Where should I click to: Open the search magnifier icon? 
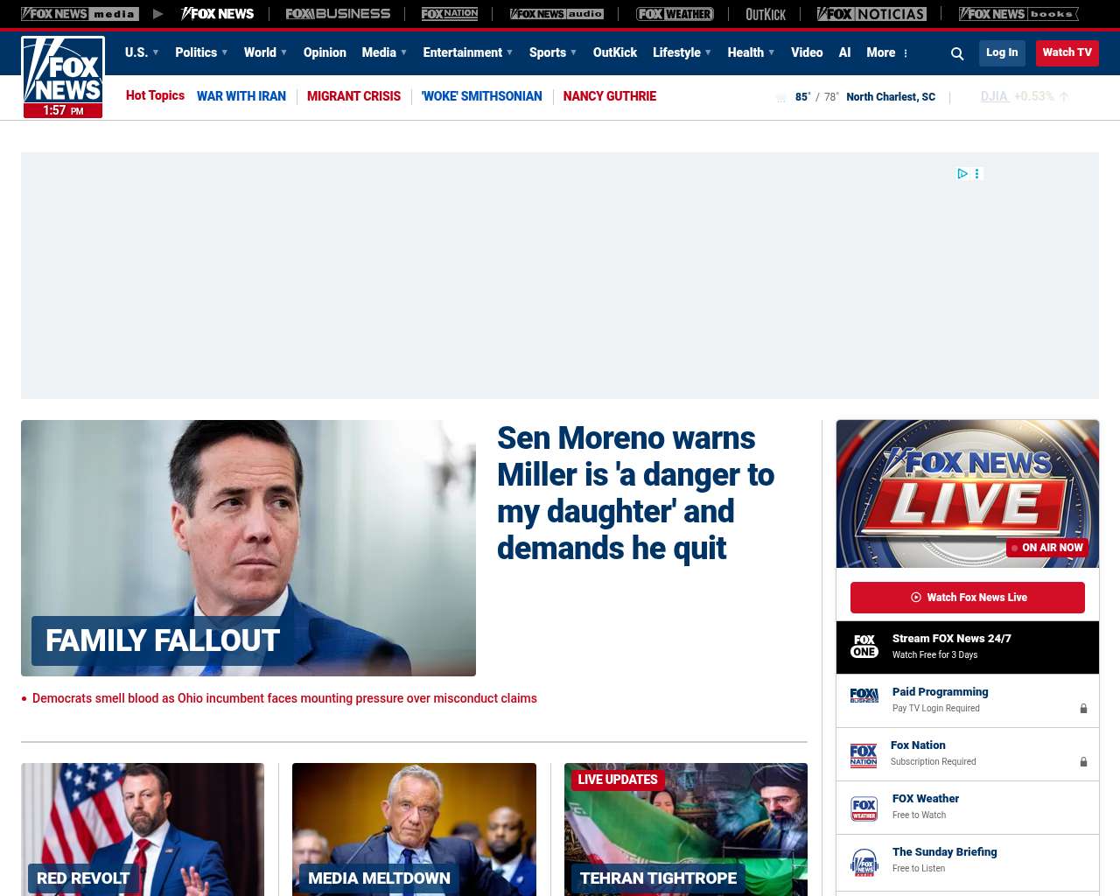957,53
